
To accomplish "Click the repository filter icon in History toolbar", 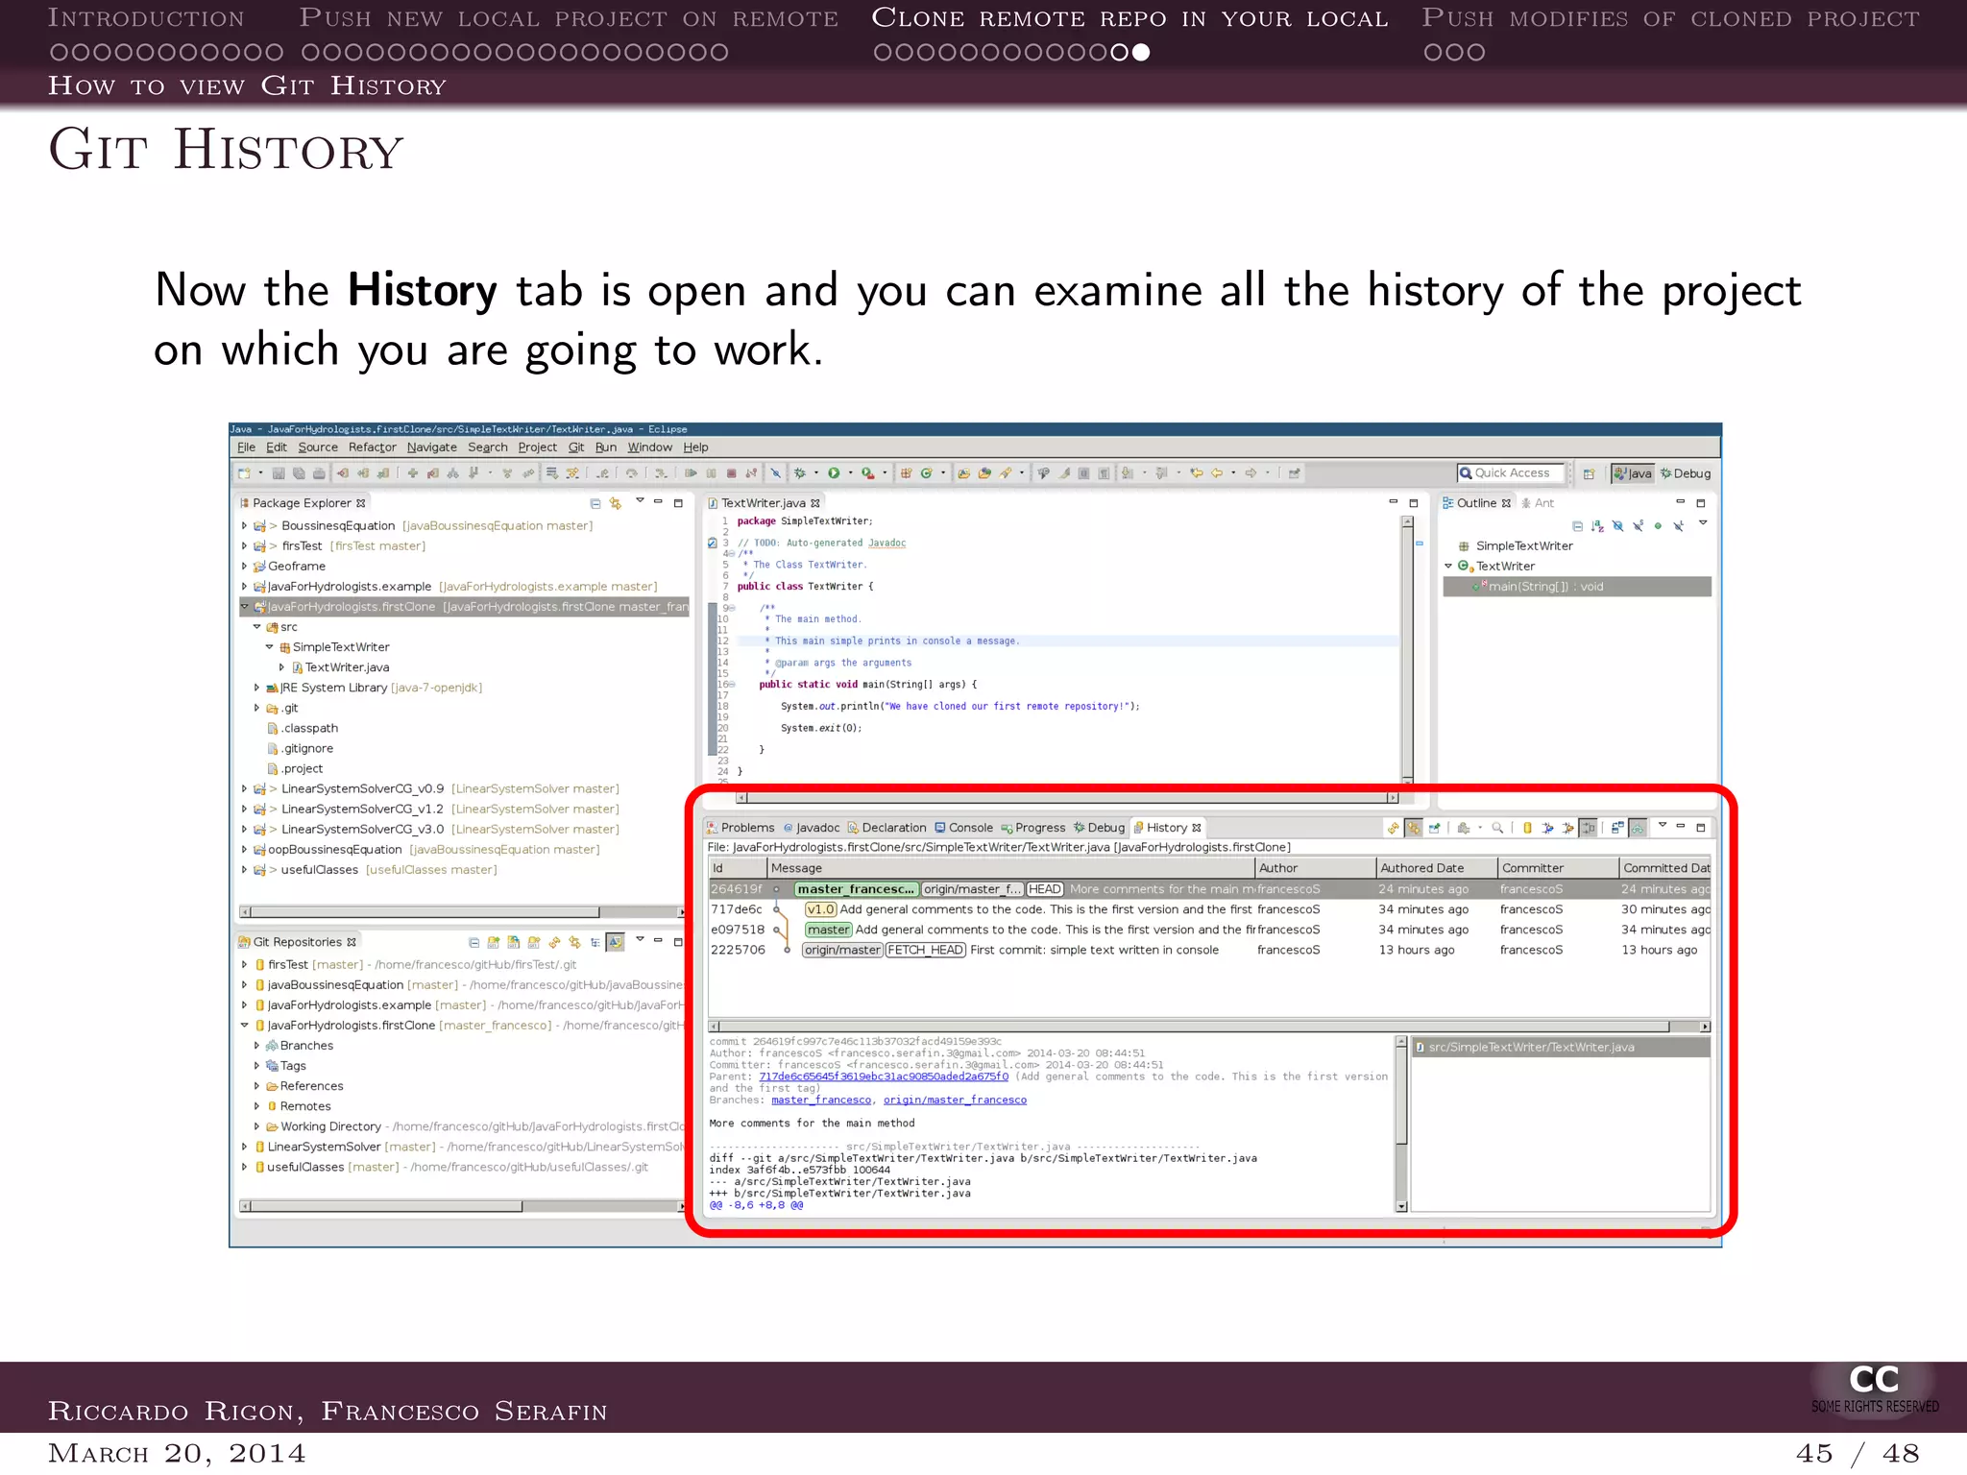I will point(1527,828).
